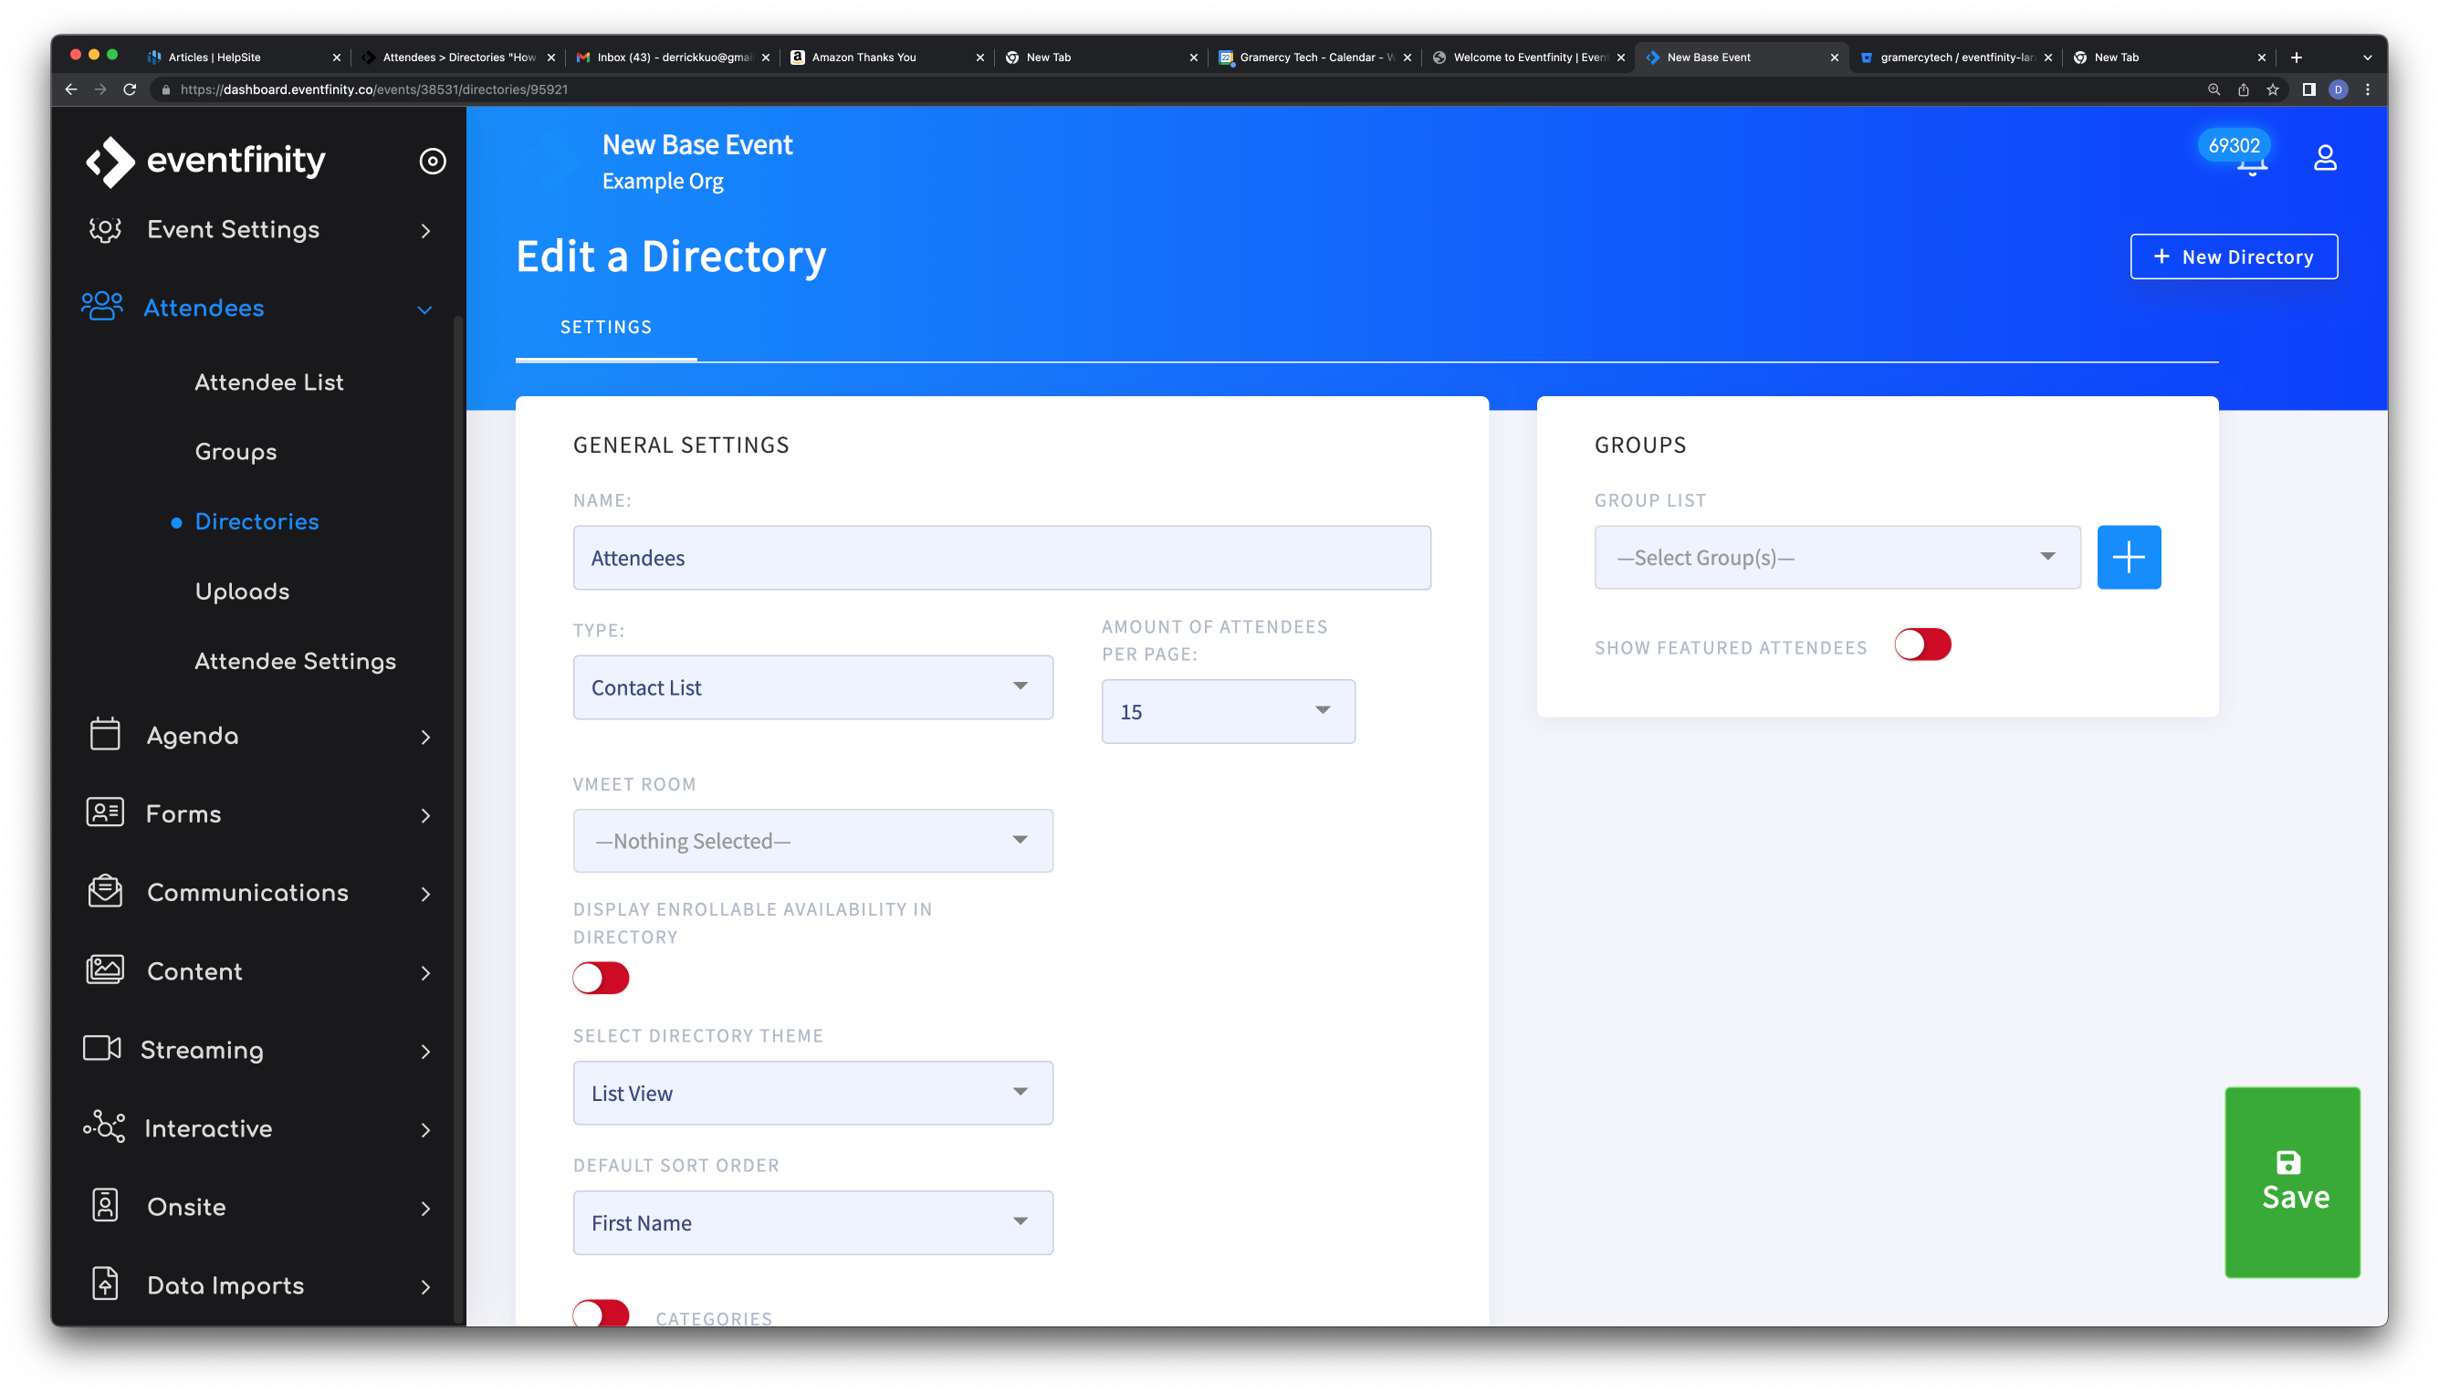2439x1394 pixels.
Task: Enable Display Enrollable Availability toggle
Action: pyautogui.click(x=602, y=978)
